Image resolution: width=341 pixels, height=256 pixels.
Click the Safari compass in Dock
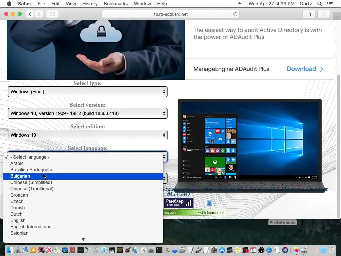pos(269,250)
